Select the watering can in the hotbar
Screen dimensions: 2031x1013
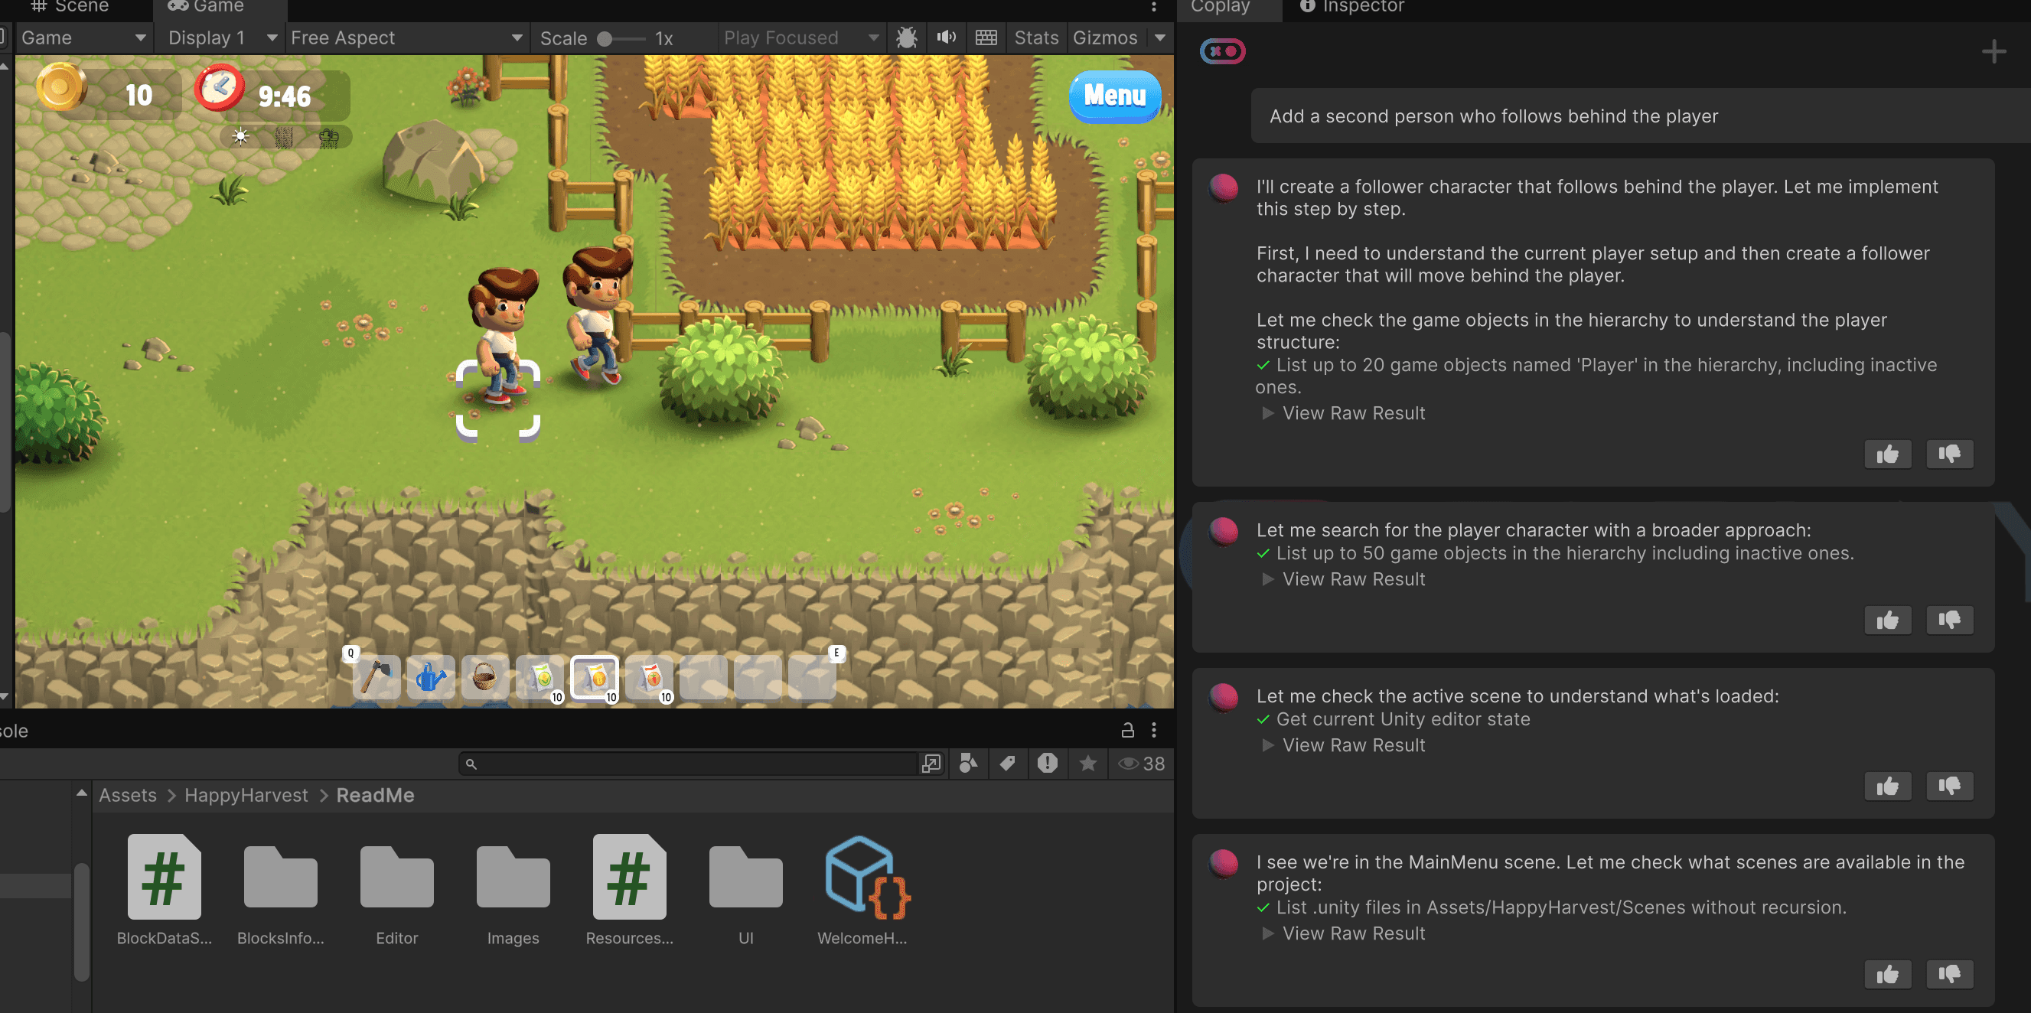coord(431,677)
